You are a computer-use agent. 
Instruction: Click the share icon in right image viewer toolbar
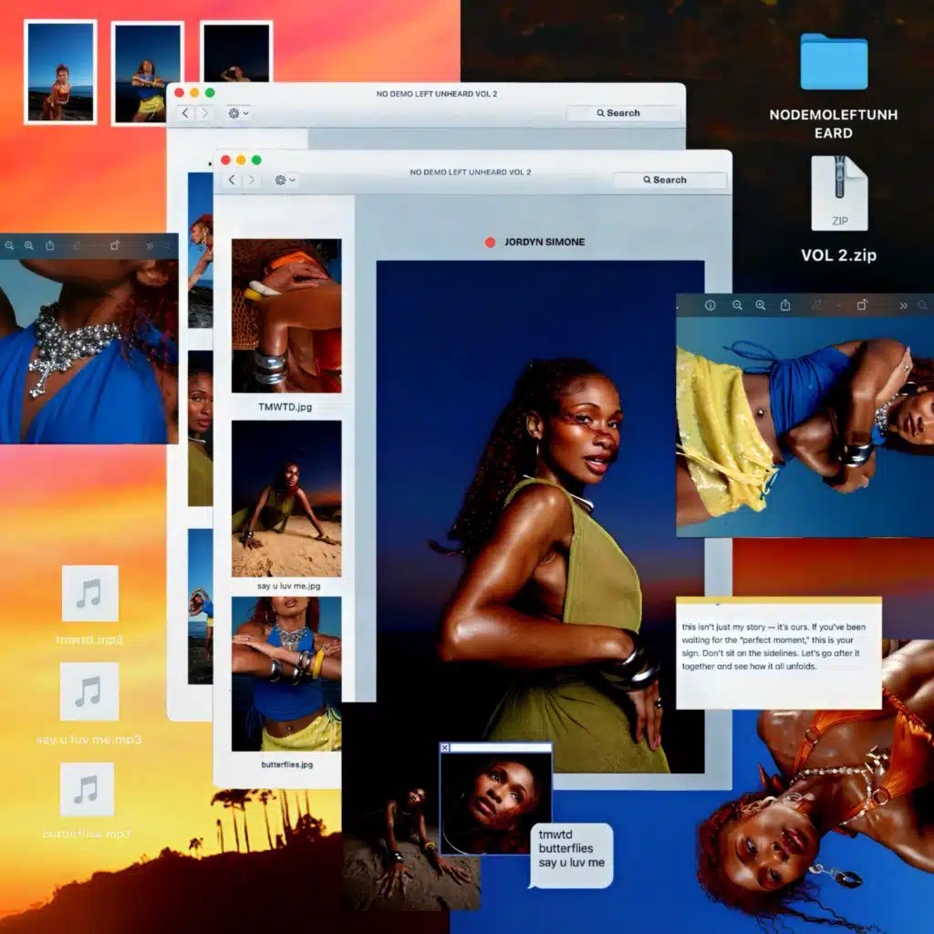point(784,306)
